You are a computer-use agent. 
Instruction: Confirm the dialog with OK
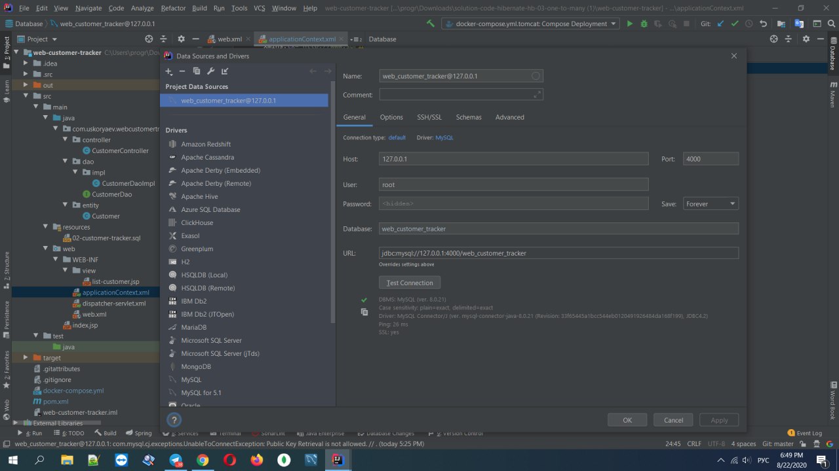point(627,420)
